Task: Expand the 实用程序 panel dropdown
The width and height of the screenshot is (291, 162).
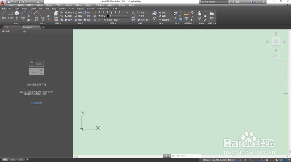Action: (x=189, y=23)
